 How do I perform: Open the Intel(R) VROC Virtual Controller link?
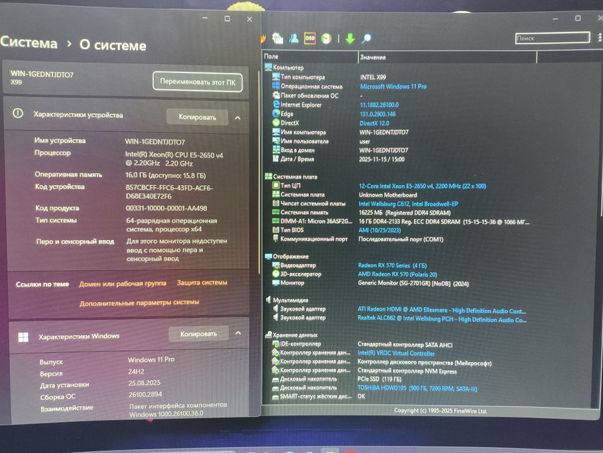396,353
